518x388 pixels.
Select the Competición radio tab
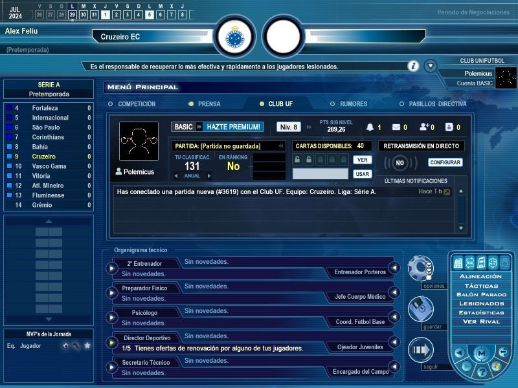point(132,104)
